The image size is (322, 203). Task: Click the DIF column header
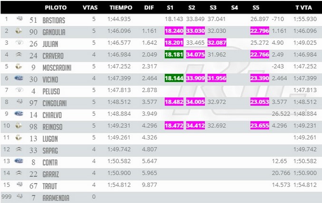click(x=149, y=8)
